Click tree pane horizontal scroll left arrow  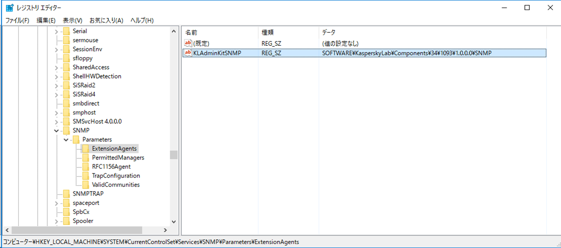7,230
